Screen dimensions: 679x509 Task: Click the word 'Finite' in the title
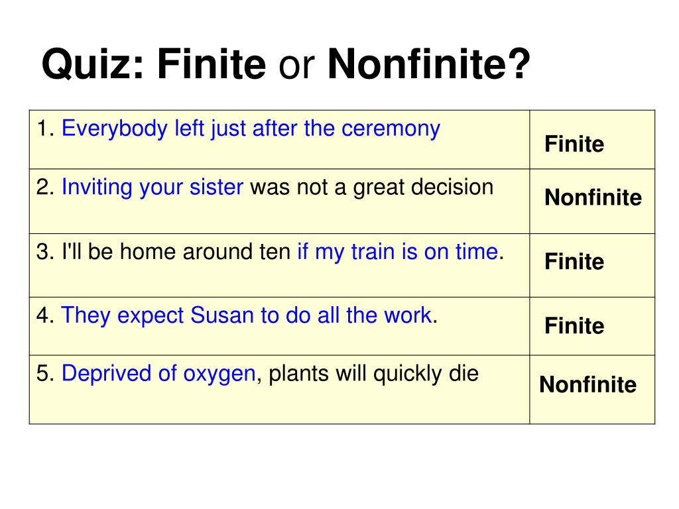pyautogui.click(x=212, y=64)
